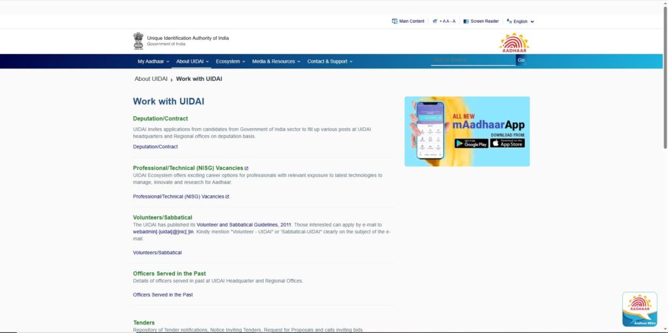Viewport: 668px width, 333px height.
Task: Open the Screen Reader access link
Action: tap(485, 22)
